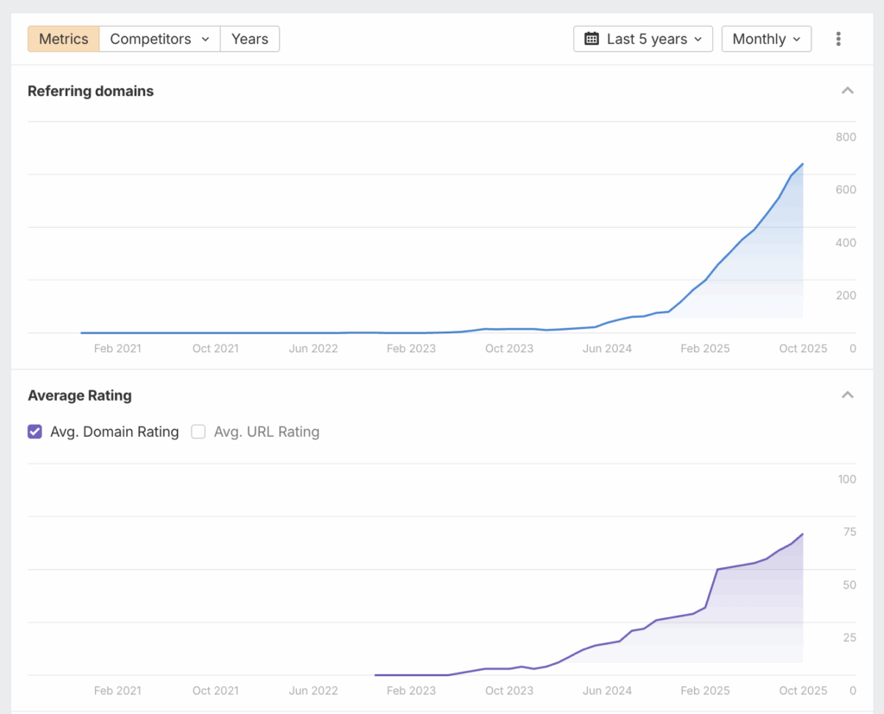Open the Last 5 years date range dropdown
884x714 pixels.
[643, 39]
